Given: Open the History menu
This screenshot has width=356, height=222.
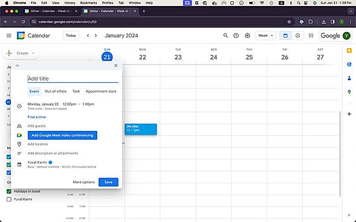Looking at the screenshot, I should tap(70, 3).
